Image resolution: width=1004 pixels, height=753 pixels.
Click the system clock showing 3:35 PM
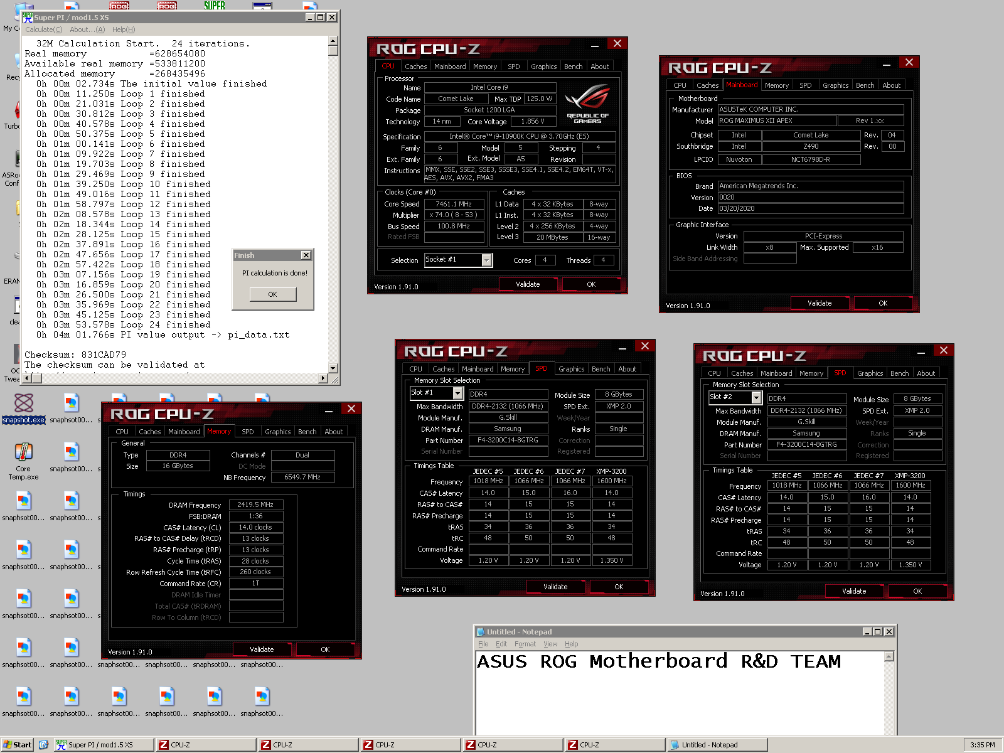982,745
